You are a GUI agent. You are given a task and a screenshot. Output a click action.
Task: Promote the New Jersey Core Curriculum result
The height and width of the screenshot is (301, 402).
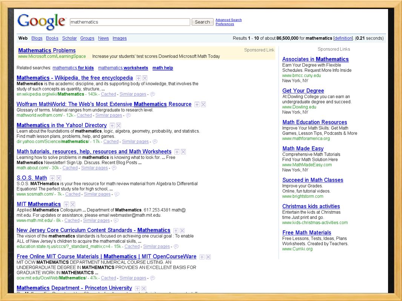coord(176,231)
